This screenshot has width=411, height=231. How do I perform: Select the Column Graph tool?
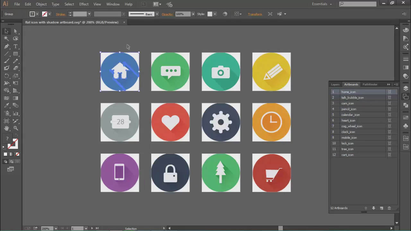[x=15, y=113]
